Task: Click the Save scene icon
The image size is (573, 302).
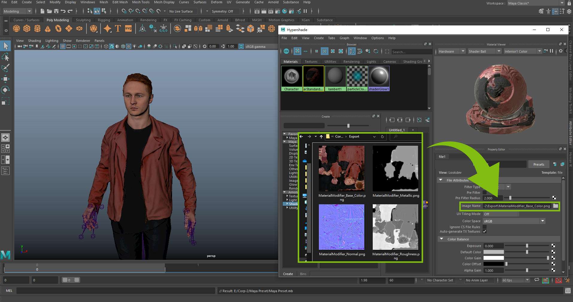Action: [x=56, y=11]
